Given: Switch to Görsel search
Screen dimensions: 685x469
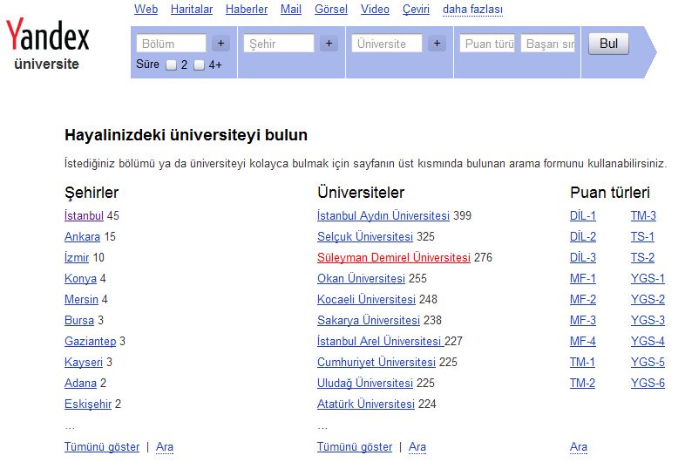Looking at the screenshot, I should pos(331,10).
